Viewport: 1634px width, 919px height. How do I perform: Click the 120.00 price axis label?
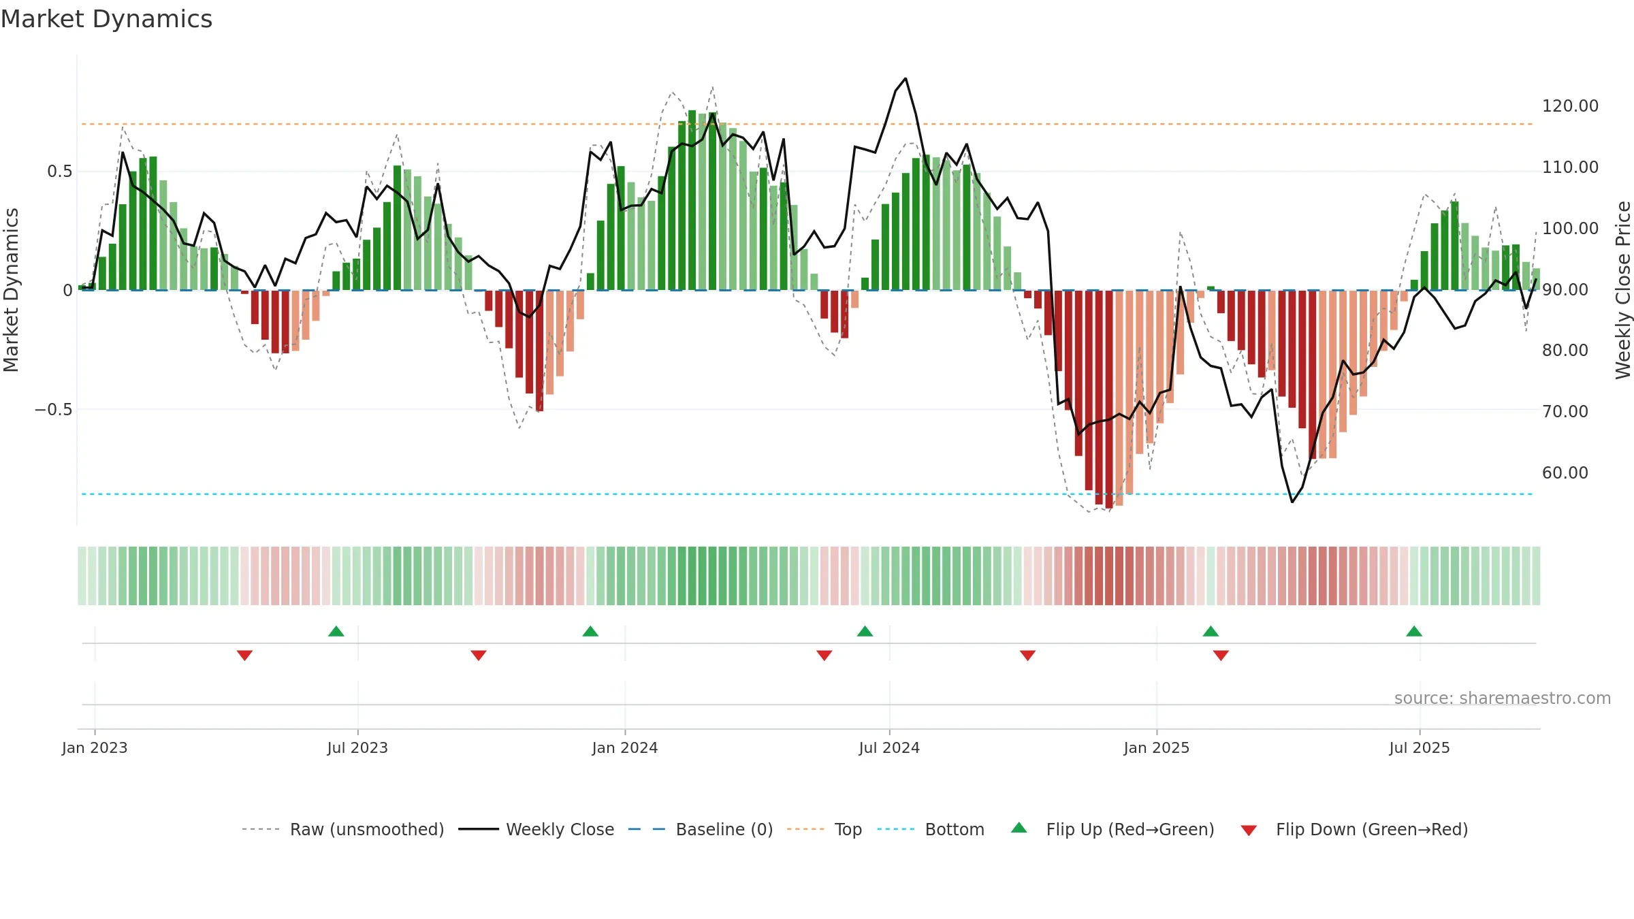click(x=1570, y=106)
